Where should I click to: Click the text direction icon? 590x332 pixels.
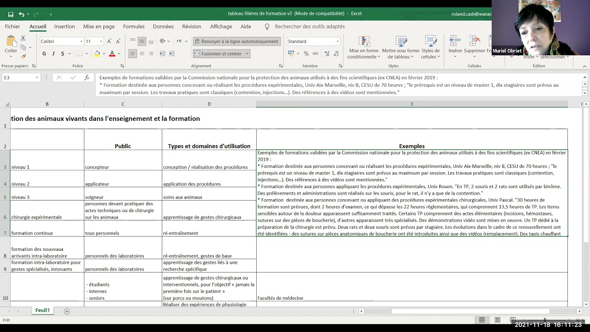179,41
